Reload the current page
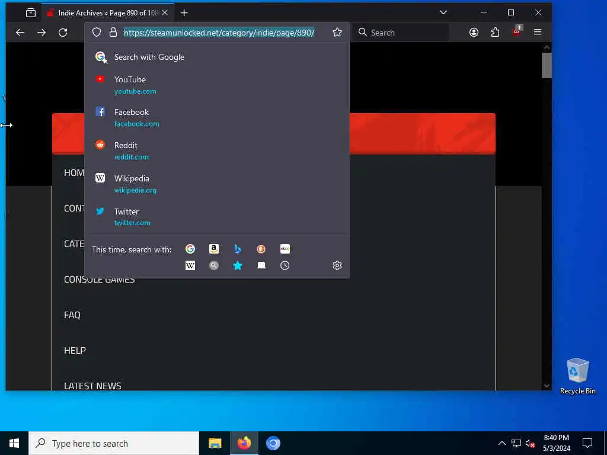Viewport: 607px width, 455px height. pos(63,33)
